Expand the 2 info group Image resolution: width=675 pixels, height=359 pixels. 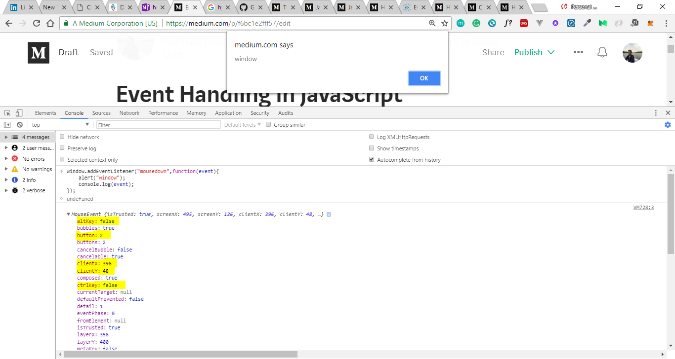(x=6, y=180)
